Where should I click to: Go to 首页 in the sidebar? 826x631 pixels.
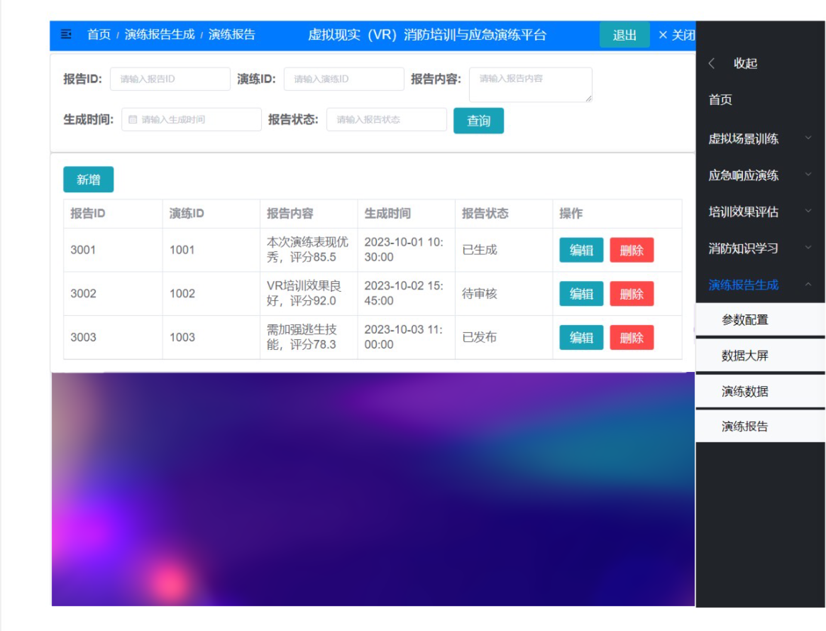click(720, 100)
